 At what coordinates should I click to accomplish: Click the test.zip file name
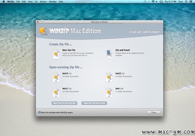pos(119,89)
